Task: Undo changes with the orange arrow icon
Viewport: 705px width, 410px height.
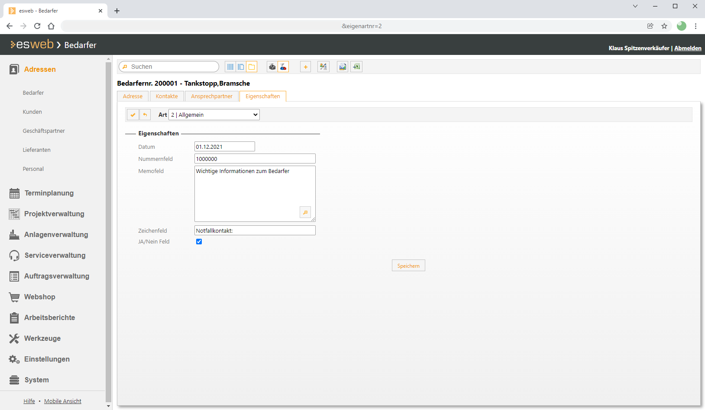Action: pyautogui.click(x=145, y=115)
